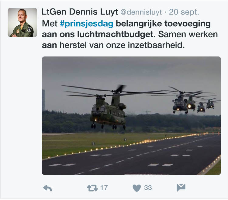This screenshot has width=228, height=200.
Task: Select the bold text 'aan ons luchtmachtbudget'
Action: tap(98, 34)
